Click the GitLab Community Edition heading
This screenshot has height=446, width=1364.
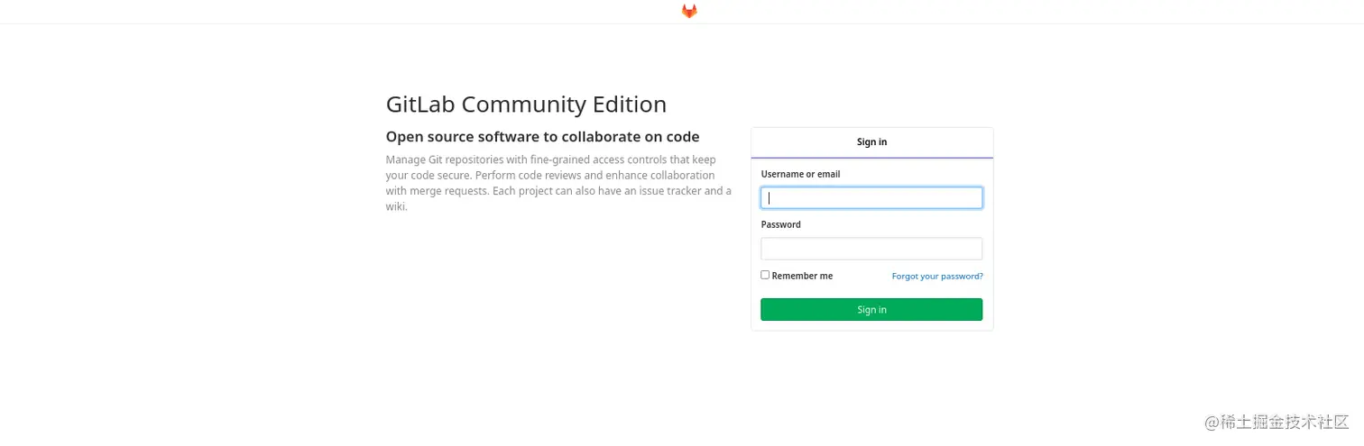pyautogui.click(x=526, y=105)
